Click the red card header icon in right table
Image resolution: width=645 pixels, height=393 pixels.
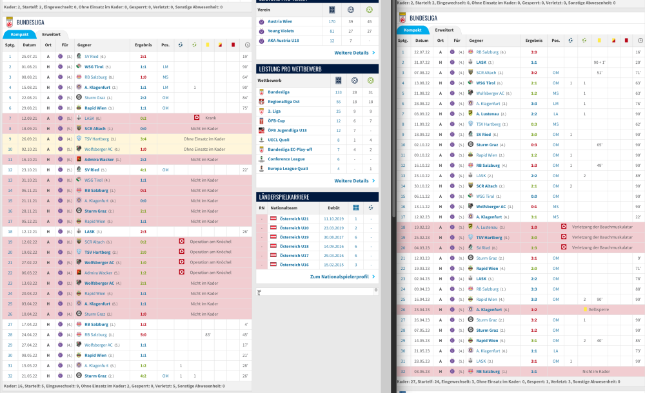tap(627, 41)
